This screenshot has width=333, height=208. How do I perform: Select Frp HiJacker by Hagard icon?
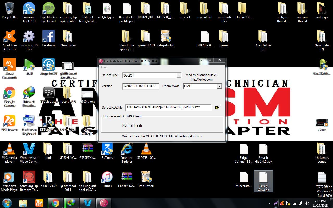[48, 12]
